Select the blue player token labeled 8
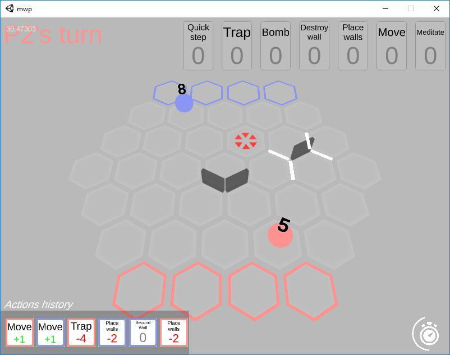This screenshot has width=450, height=355. point(184,103)
